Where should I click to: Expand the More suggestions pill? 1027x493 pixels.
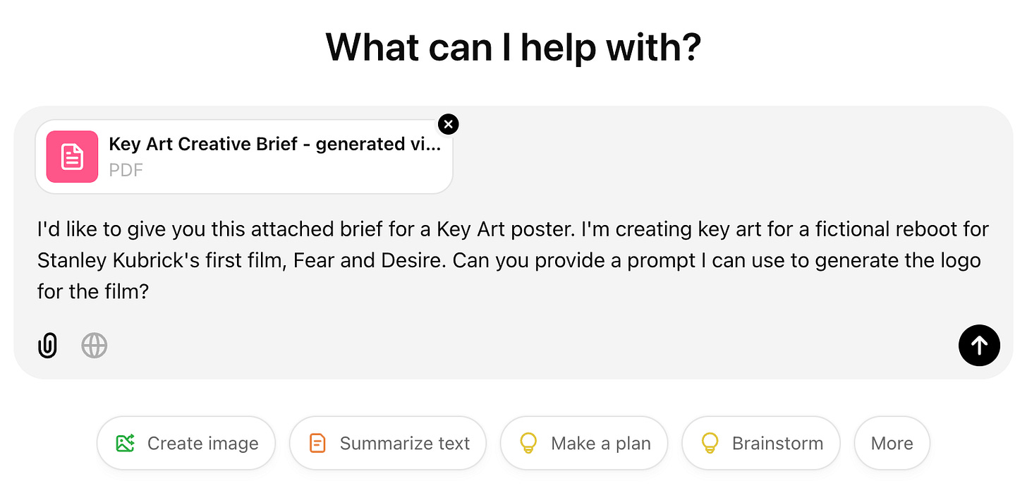[x=892, y=444]
